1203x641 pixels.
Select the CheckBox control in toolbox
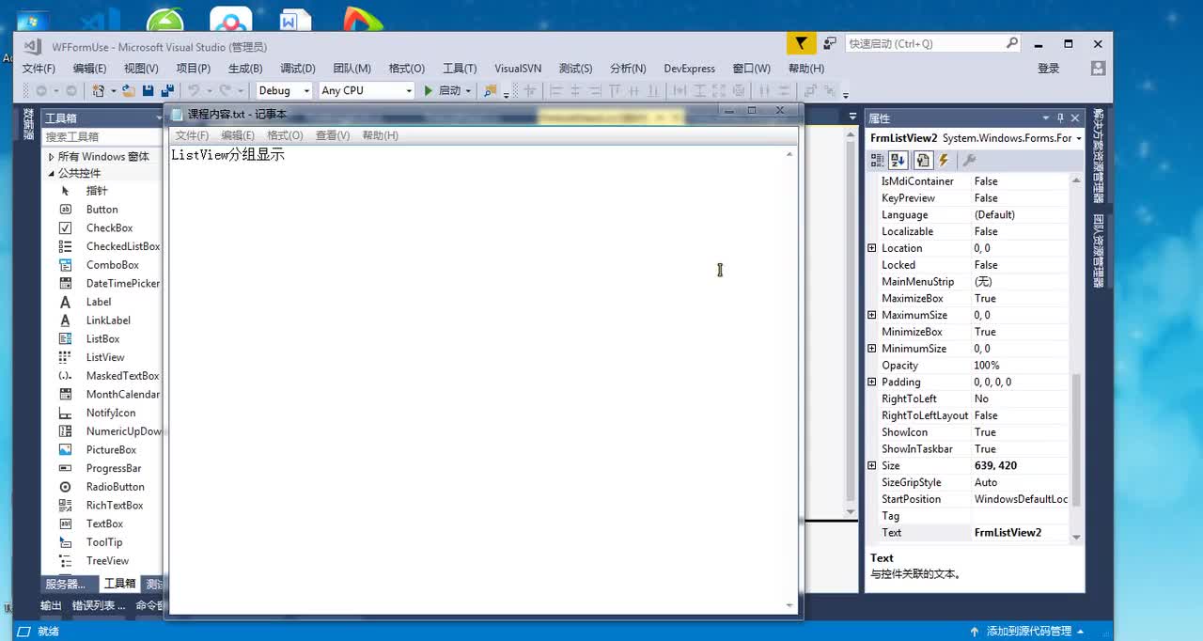(x=109, y=227)
